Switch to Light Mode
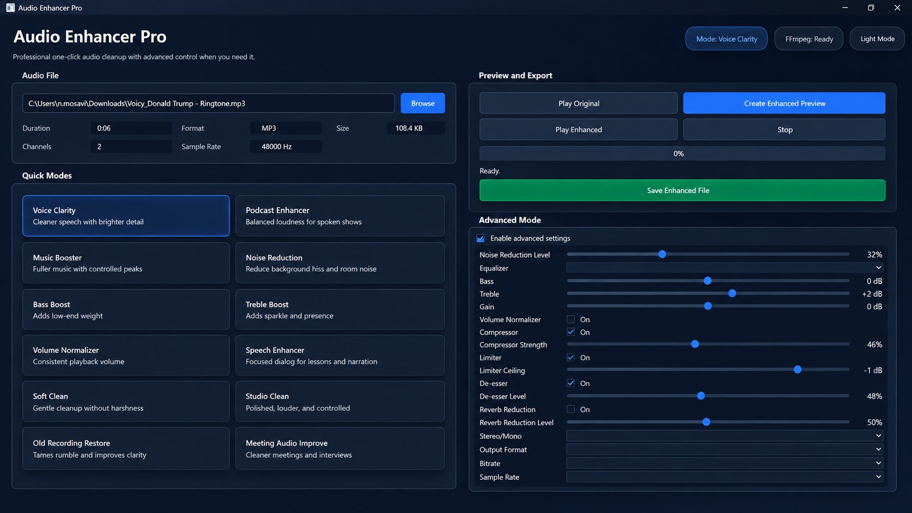The height and width of the screenshot is (513, 912). click(x=877, y=39)
